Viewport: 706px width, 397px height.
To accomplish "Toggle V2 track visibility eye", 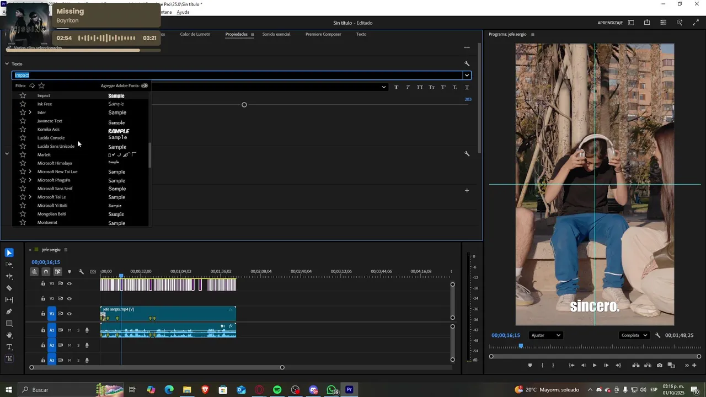I will (x=69, y=299).
